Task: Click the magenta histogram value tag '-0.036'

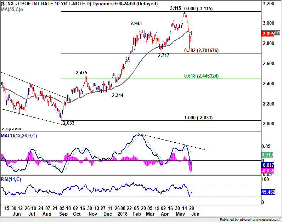Action: click(x=268, y=171)
